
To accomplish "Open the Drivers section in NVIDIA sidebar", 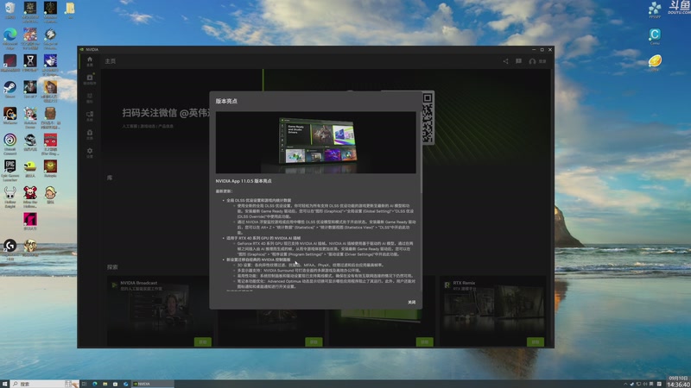I will (90, 79).
